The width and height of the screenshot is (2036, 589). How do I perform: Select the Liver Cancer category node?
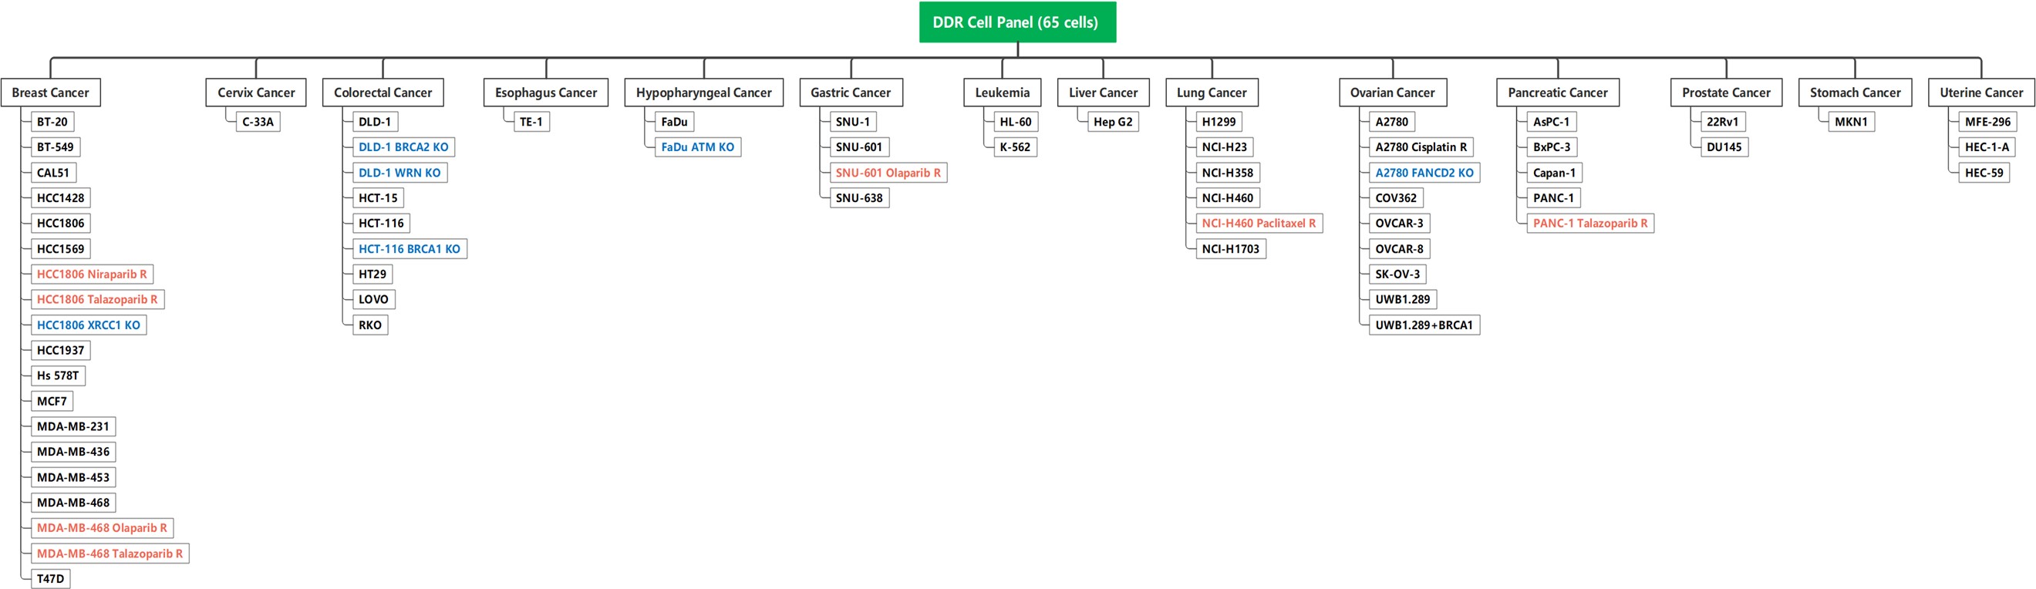(x=1104, y=93)
